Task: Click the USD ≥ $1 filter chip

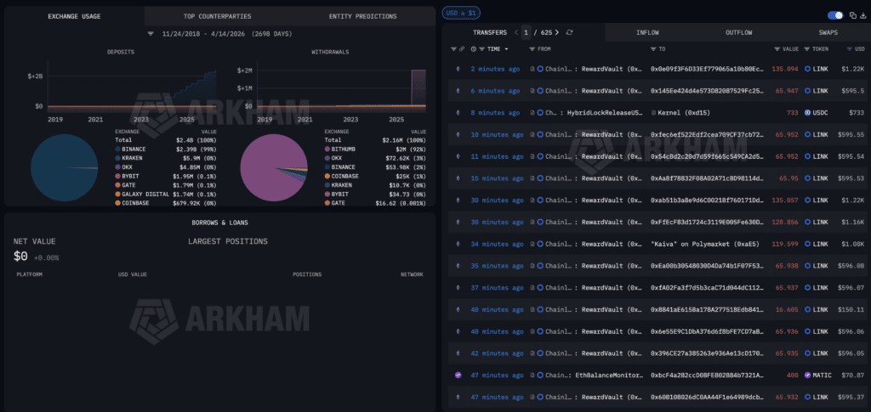Action: point(461,12)
